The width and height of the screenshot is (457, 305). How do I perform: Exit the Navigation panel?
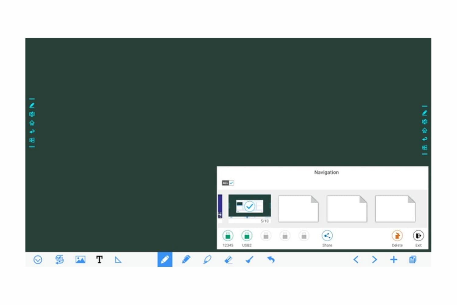point(418,236)
